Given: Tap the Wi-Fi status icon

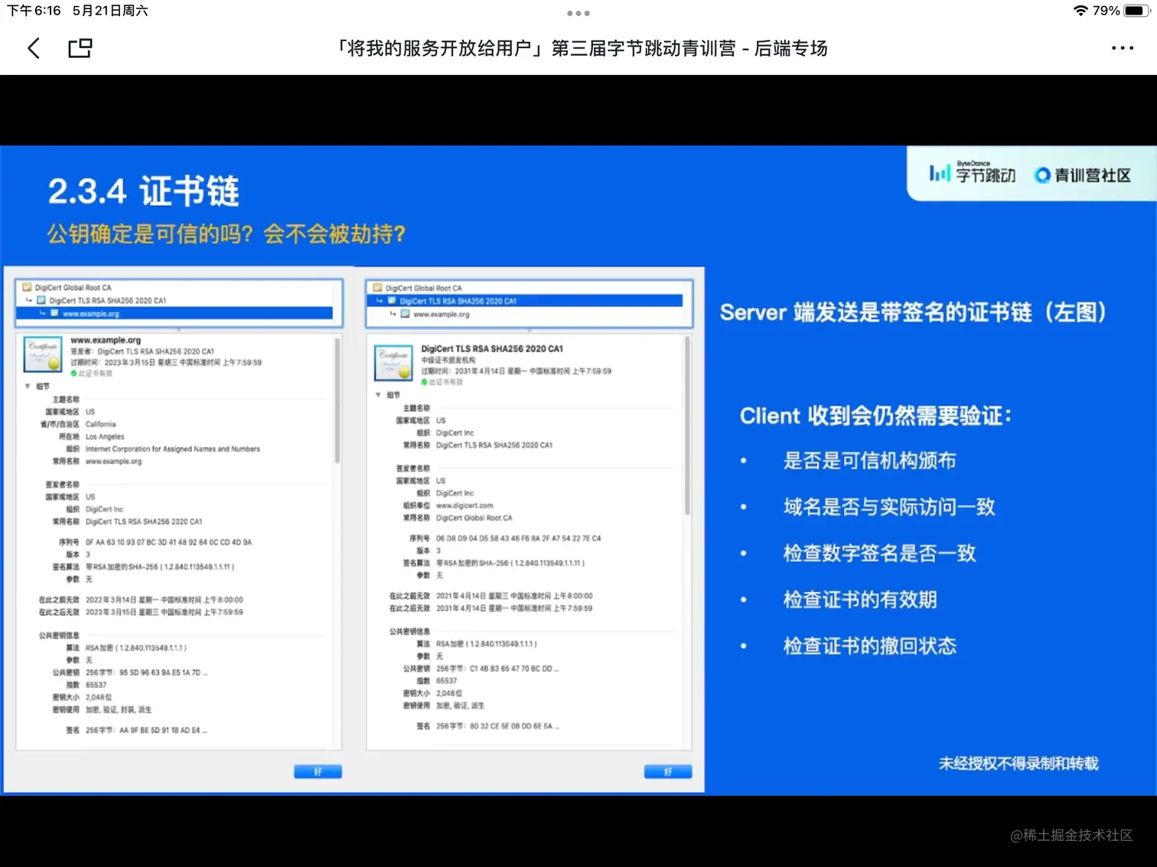Looking at the screenshot, I should pos(1080,11).
